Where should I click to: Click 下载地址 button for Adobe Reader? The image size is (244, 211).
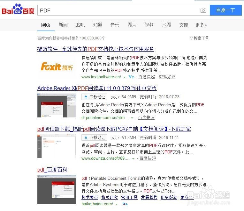pos(94,97)
